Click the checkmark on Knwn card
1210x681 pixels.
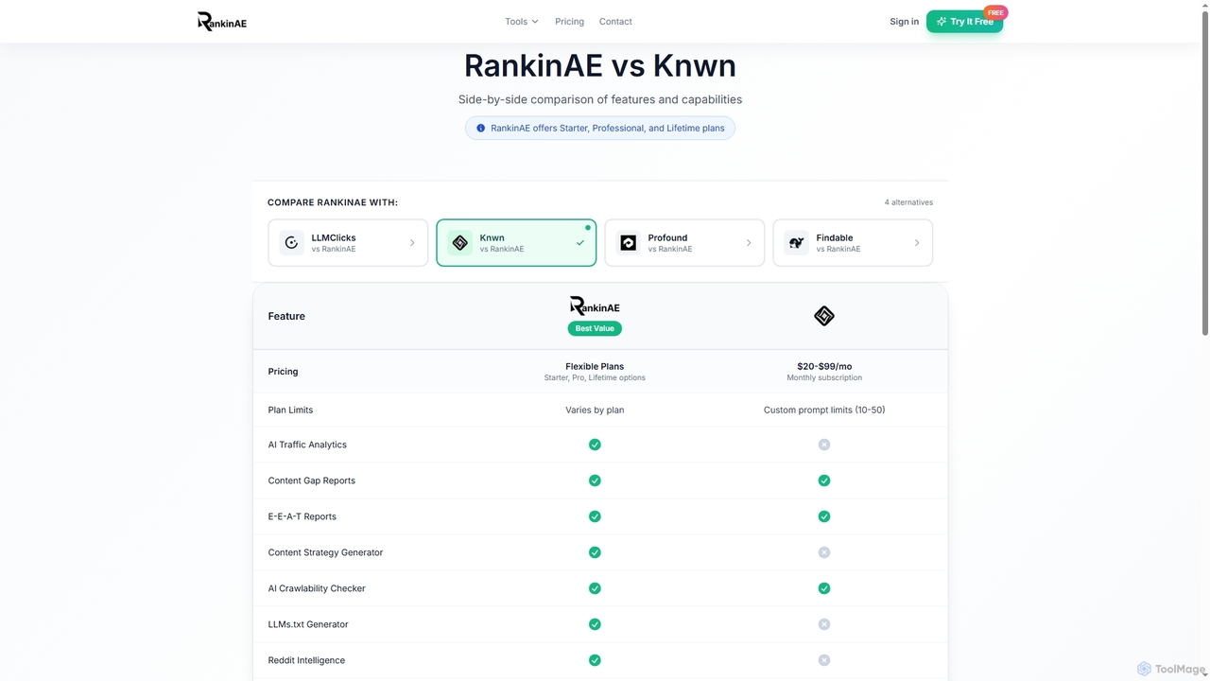(580, 243)
